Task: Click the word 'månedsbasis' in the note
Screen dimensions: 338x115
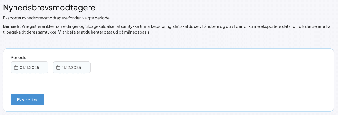Action: (141, 32)
